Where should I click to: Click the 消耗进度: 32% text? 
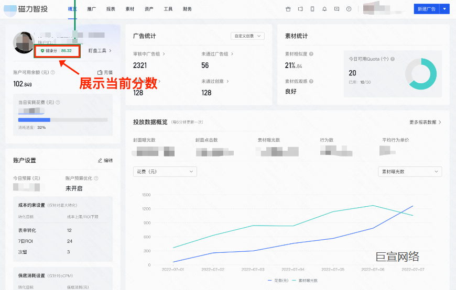(x=32, y=128)
